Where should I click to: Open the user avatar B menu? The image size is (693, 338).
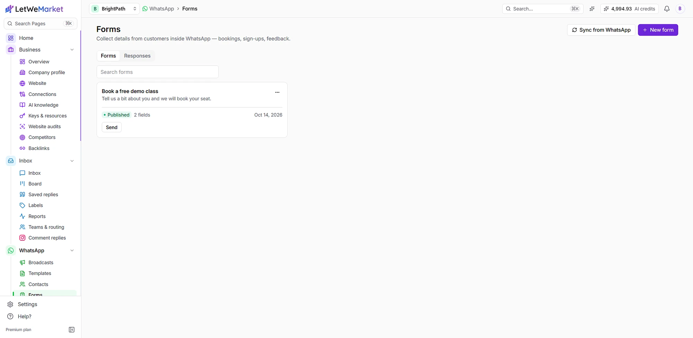click(x=680, y=9)
